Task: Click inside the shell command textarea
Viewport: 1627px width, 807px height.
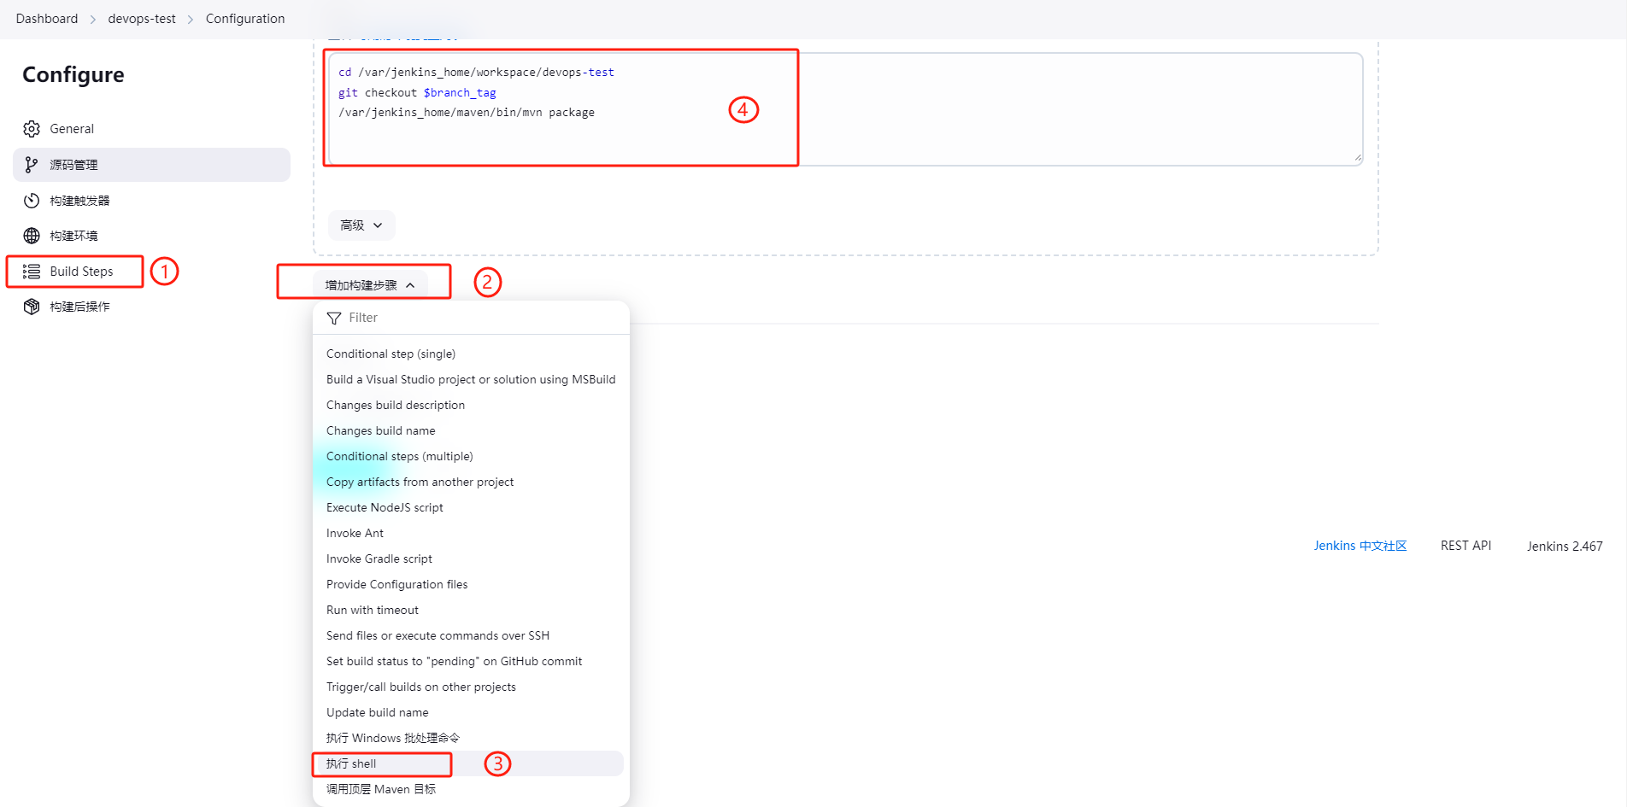Action: coord(845,109)
